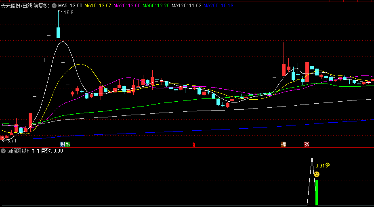Select the MA10: 12.57 label
This screenshot has height=207, width=374.
98,6
